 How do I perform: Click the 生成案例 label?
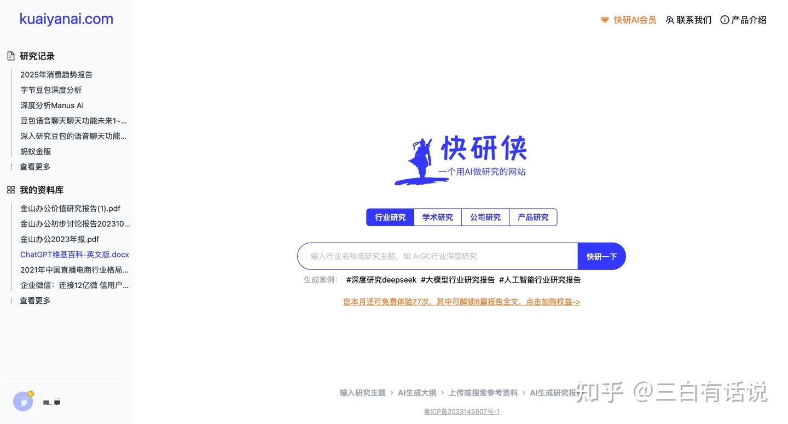pos(321,280)
